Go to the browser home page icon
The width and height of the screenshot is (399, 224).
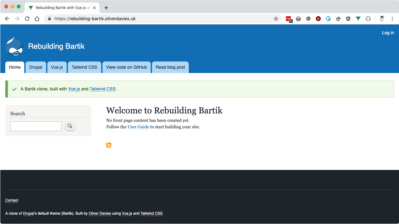37,19
